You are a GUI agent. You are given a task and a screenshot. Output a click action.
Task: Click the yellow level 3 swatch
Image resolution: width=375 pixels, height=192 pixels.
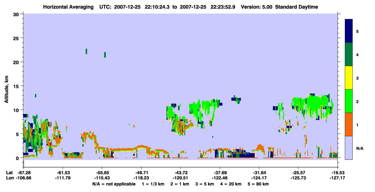[349, 78]
